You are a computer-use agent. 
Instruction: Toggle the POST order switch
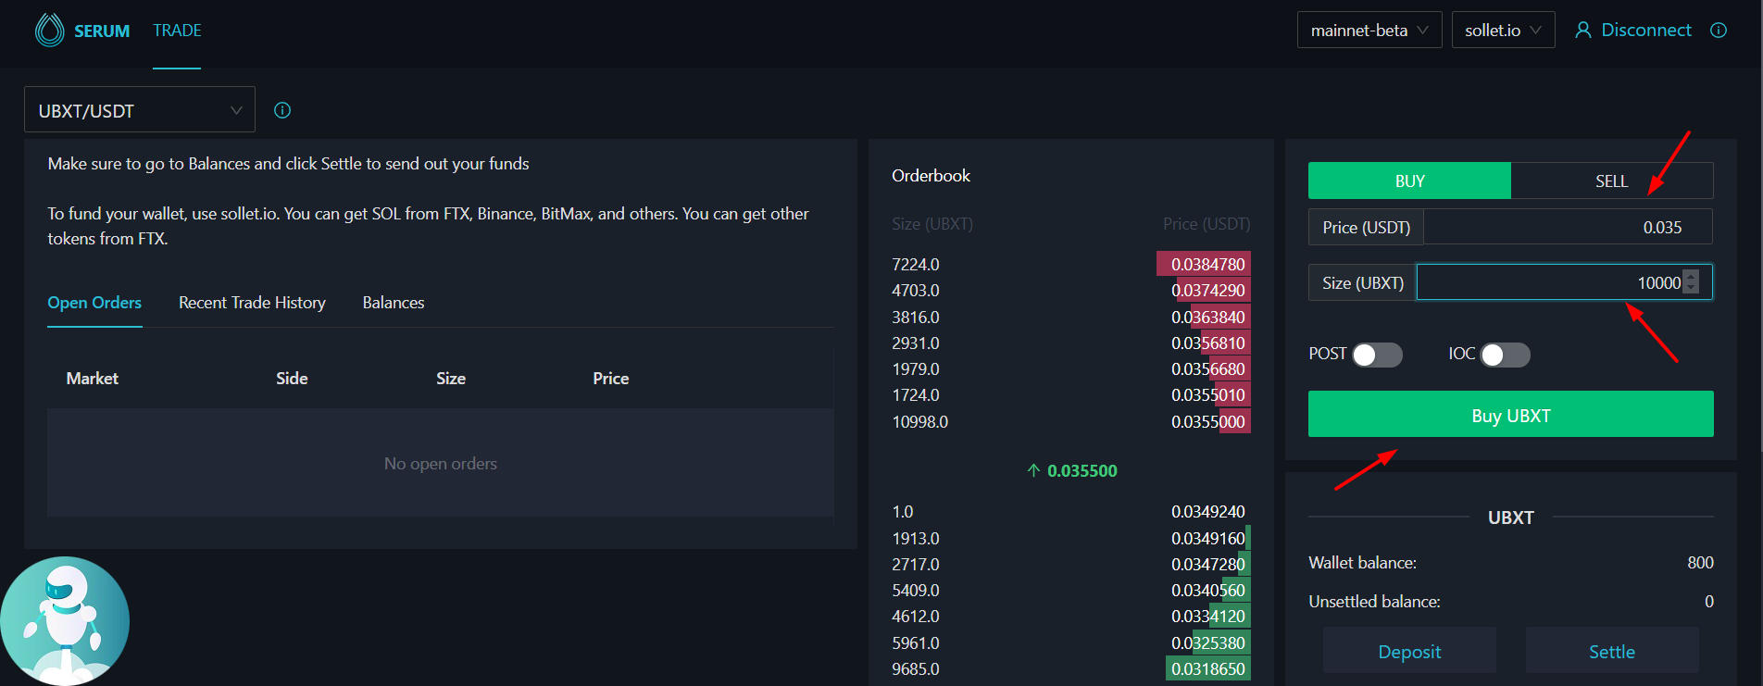[x=1377, y=355]
